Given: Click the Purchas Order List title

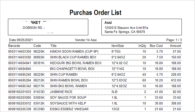Looking at the screenshot, I should [x=96, y=13].
